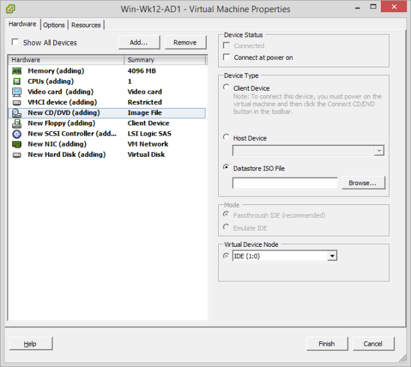Select the New Floppy (adding) row
Viewport: 411px width, 367px height.
(x=107, y=123)
